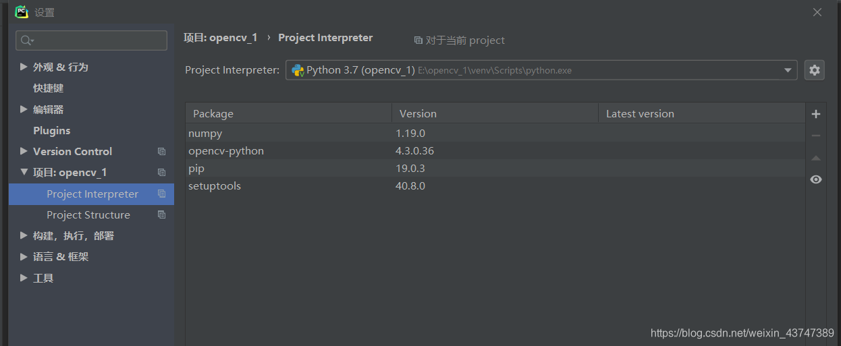Click the upgrade package arrow icon
This screenshot has height=346, width=841.
pos(816,158)
